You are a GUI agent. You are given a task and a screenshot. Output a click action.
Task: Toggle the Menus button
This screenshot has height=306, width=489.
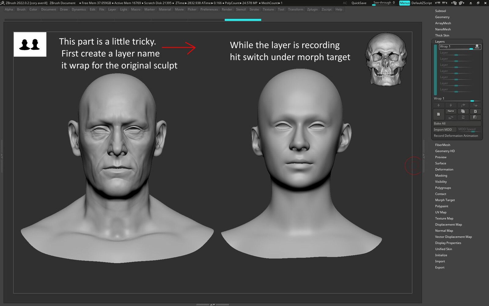pos(404,3)
